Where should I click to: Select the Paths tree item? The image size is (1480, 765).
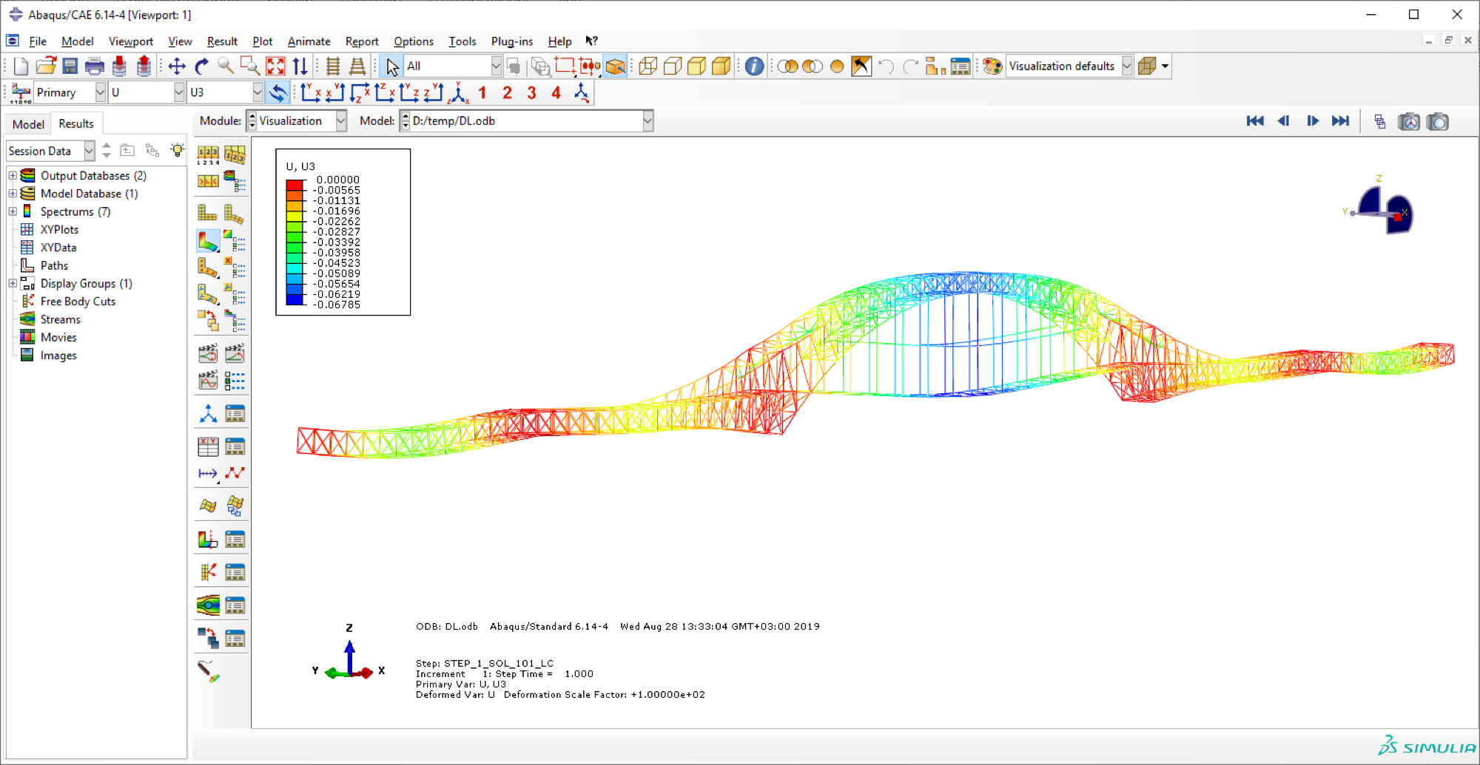[54, 265]
